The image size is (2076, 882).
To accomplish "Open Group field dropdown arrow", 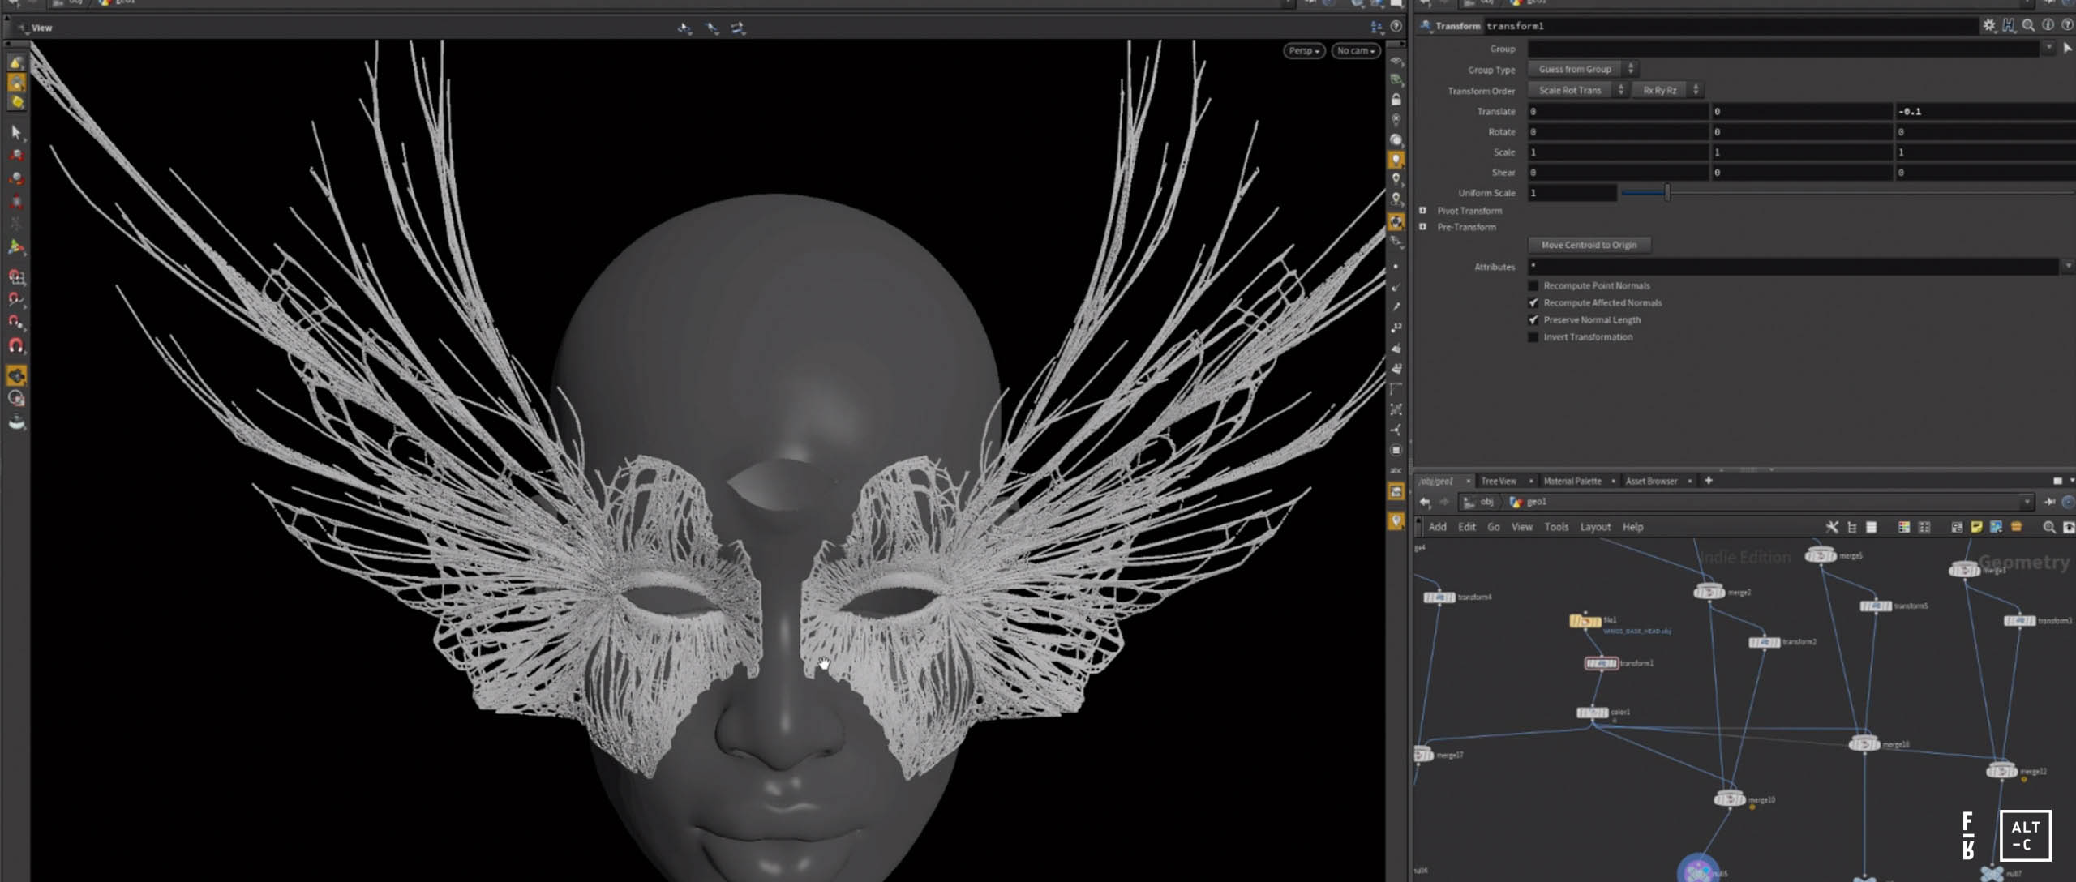I will click(2048, 49).
